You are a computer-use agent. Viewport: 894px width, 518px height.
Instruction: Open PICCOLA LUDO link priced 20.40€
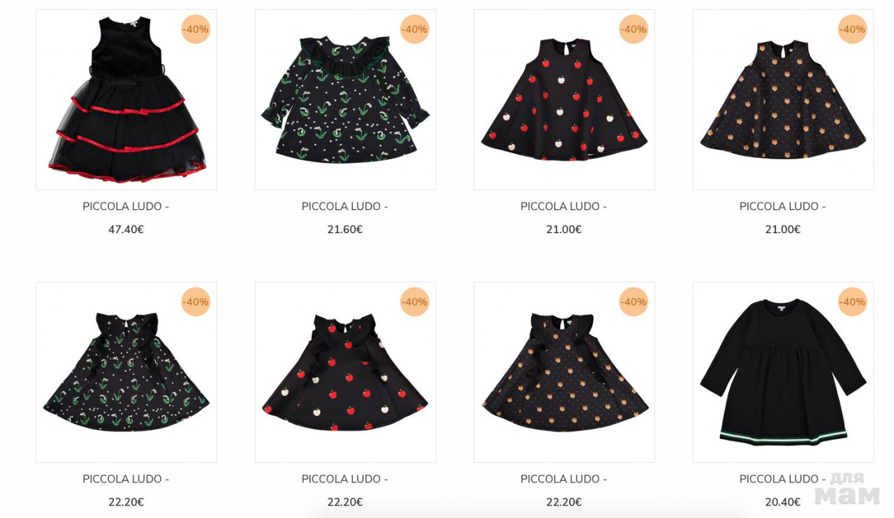tap(783, 479)
